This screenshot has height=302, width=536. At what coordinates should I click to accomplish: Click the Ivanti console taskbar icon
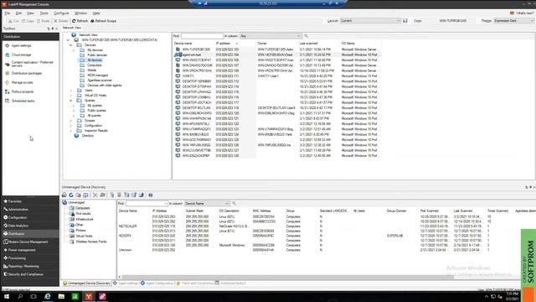89,296
